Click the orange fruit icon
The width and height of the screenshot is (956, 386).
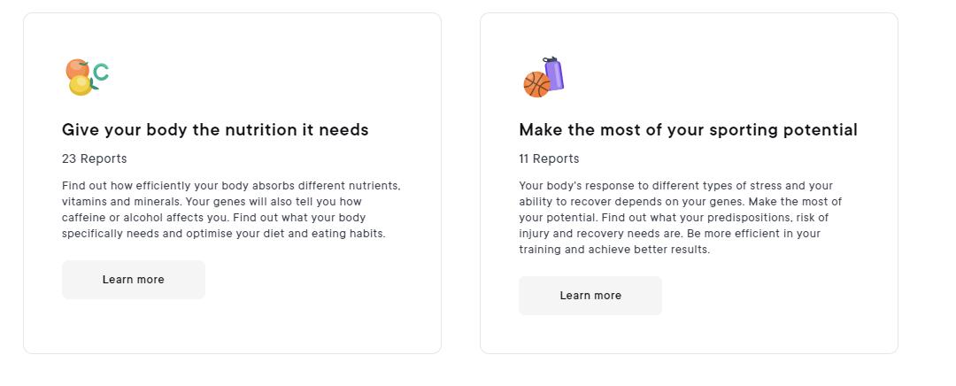point(76,68)
